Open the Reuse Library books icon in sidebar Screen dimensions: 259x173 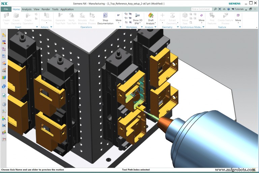pos(4,77)
